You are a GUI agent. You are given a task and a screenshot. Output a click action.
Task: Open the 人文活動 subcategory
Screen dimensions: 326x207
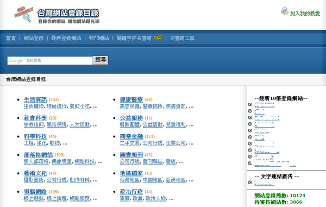tap(80, 125)
